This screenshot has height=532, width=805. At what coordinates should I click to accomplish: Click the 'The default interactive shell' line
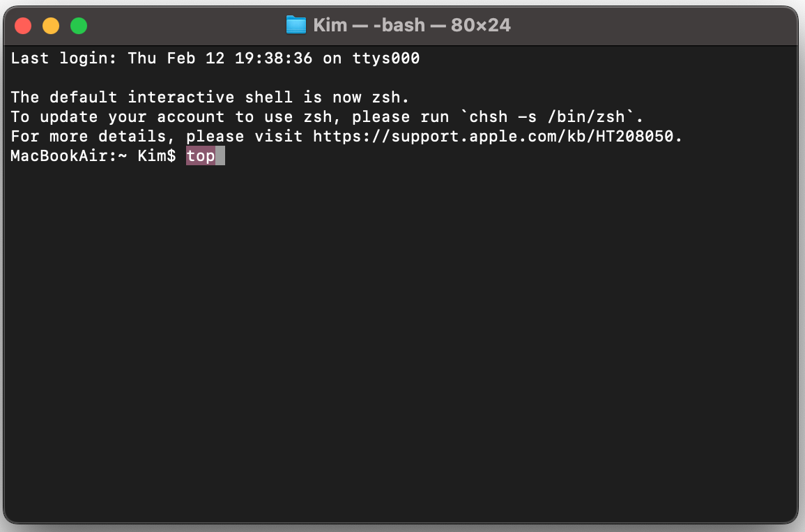point(174,97)
